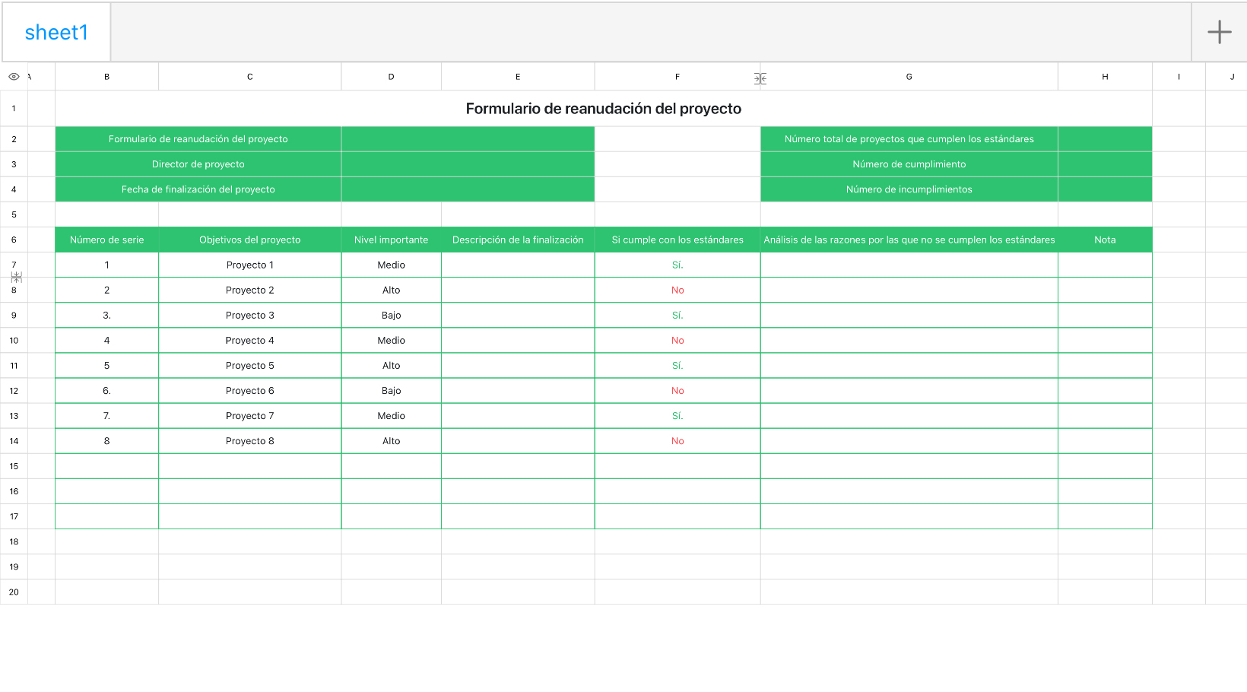Click the 'Descripción de la finalización' heading
1247x692 pixels.
[x=518, y=240]
